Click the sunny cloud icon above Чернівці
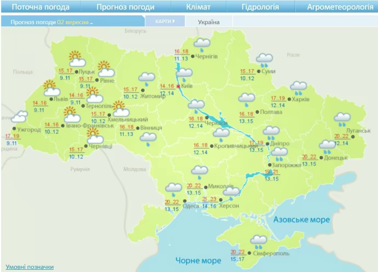This screenshot has width=378, height=272. coord(95,137)
